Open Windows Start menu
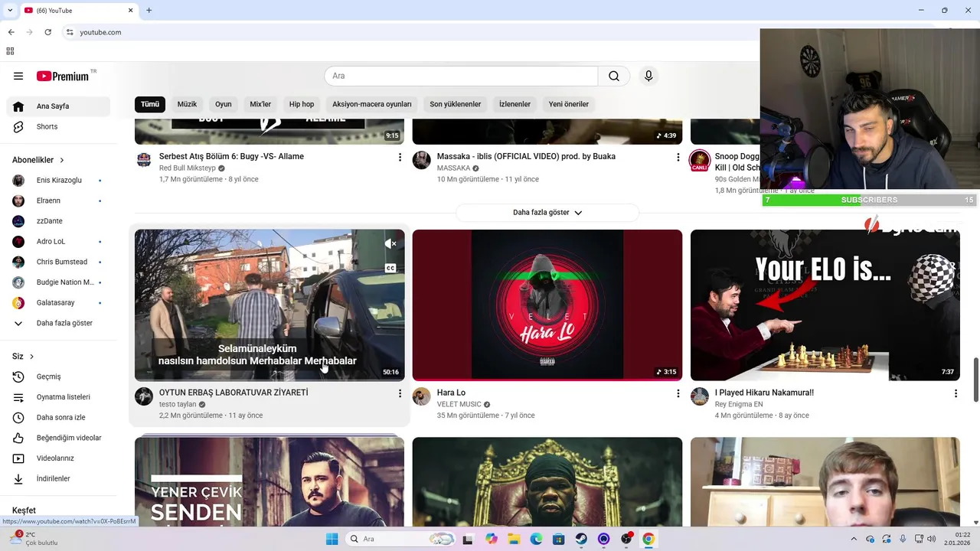This screenshot has width=980, height=551. pos(332,539)
